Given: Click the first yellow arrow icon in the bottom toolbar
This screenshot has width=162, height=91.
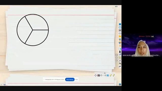Looking at the screenshot, I should 111,75.
